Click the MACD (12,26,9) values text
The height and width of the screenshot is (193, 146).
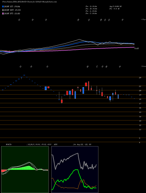click(40, 144)
